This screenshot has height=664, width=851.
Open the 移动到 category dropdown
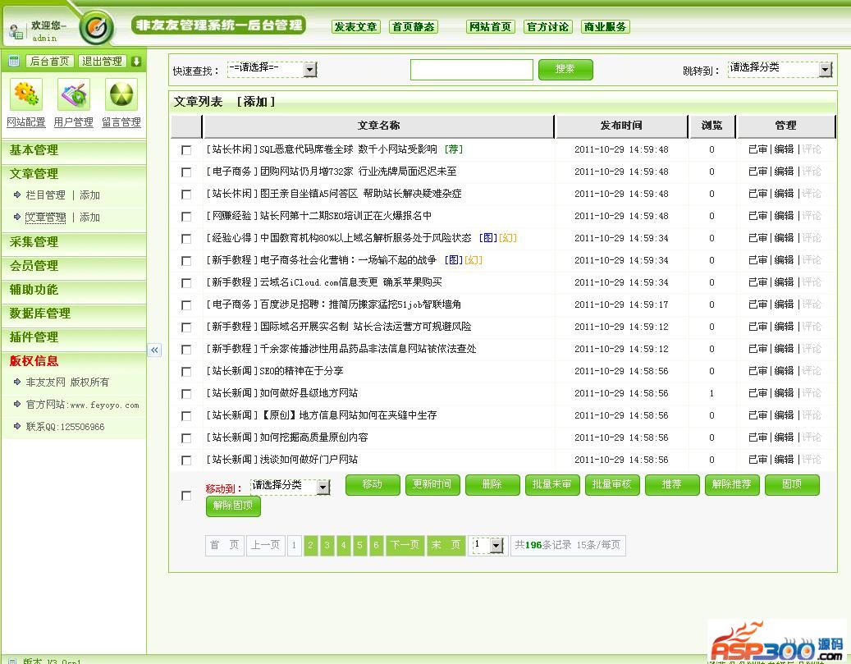323,488
